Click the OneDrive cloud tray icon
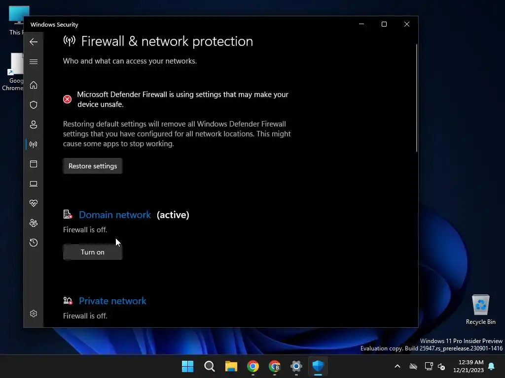Image resolution: width=505 pixels, height=378 pixels. [413, 366]
